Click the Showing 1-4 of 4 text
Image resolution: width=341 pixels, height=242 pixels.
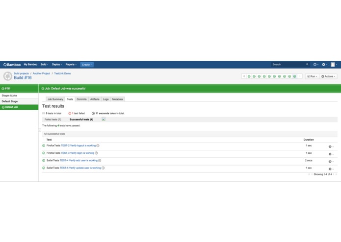[323, 174]
